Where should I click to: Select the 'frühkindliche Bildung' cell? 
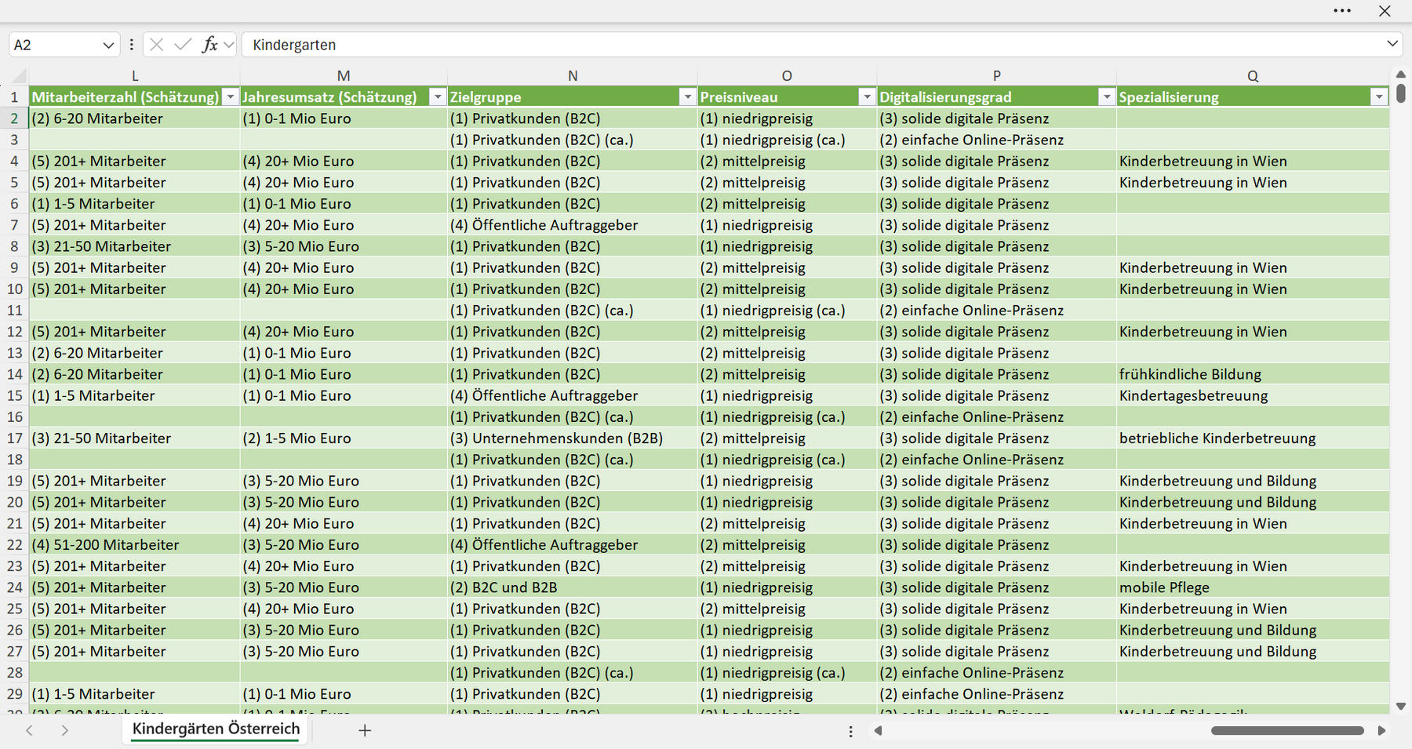point(1253,374)
